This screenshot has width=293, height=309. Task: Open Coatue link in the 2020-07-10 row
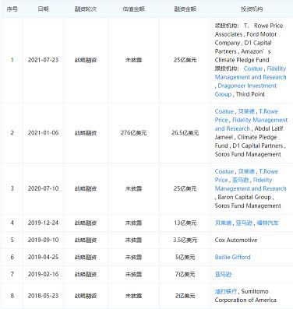[x=224, y=171]
